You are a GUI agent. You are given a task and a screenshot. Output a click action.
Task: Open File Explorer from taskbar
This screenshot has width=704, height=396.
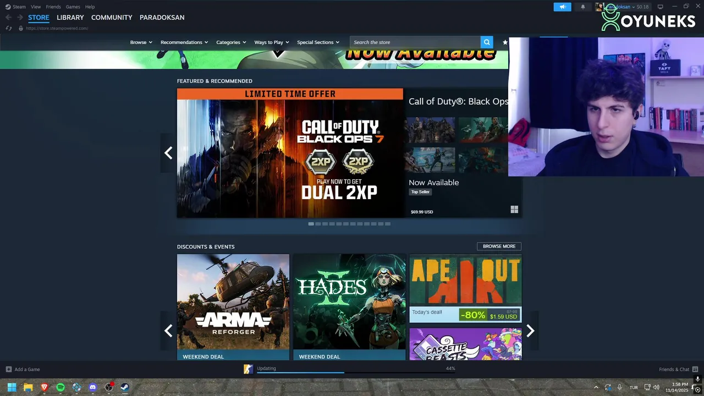coord(28,387)
